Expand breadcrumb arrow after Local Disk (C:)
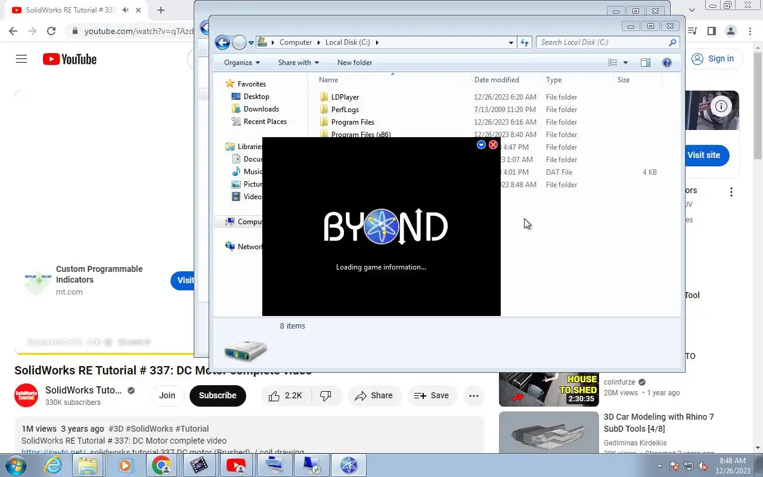Image resolution: width=763 pixels, height=477 pixels. pyautogui.click(x=377, y=42)
